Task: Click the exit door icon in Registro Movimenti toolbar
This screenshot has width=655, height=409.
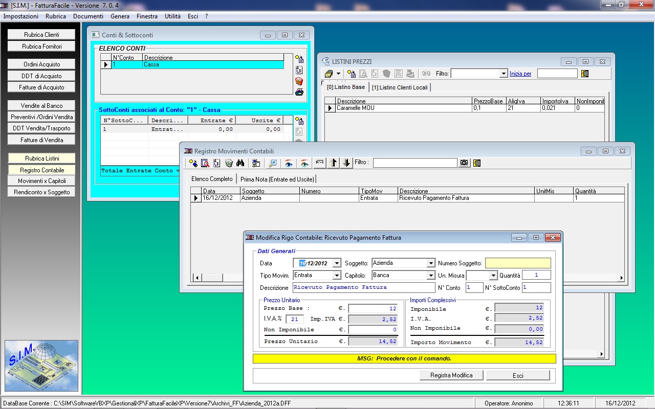Action: coord(477,163)
